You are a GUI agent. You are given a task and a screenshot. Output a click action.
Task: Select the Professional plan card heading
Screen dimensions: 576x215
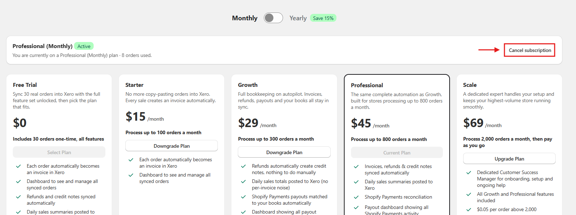(x=367, y=85)
